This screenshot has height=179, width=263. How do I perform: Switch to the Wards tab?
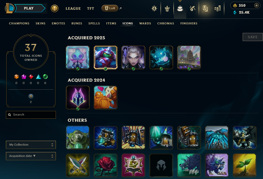tap(145, 23)
